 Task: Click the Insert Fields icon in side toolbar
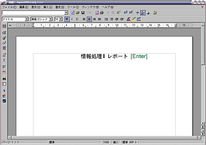pyautogui.click(x=4, y=32)
